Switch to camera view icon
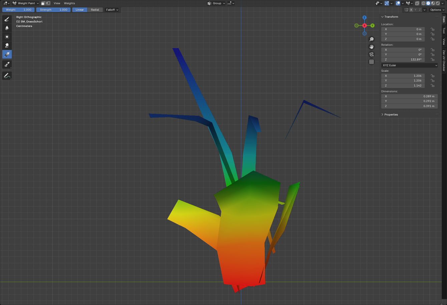Screen dimensions: 447x305 [x=371, y=54]
